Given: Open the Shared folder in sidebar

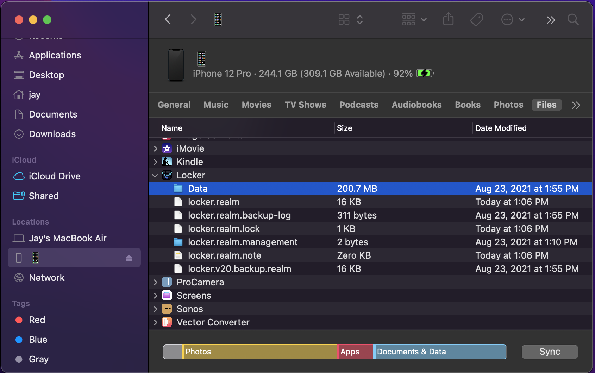Looking at the screenshot, I should pyautogui.click(x=74, y=196).
